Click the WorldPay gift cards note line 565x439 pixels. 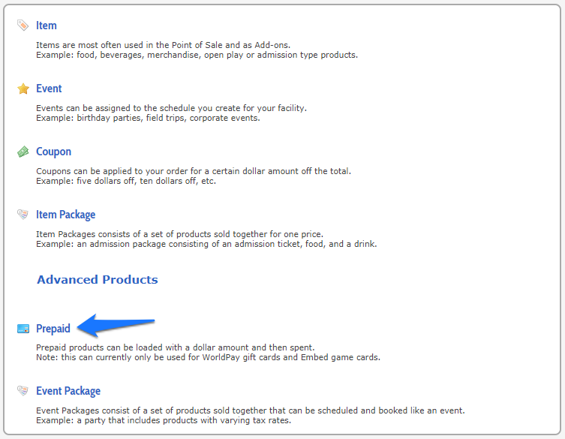point(208,357)
